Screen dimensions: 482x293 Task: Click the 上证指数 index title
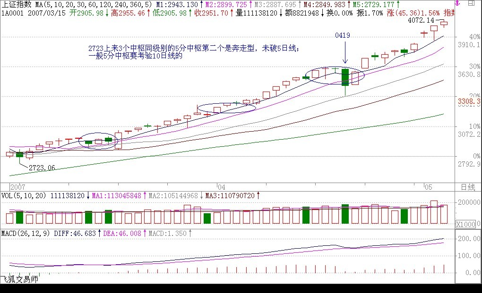pos(17,4)
